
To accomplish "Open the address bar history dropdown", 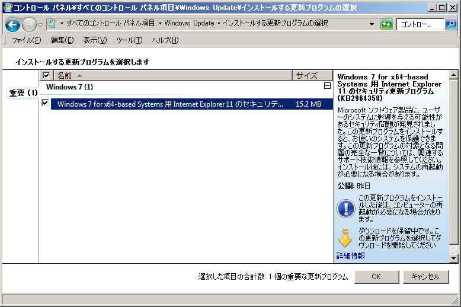I will coord(372,24).
